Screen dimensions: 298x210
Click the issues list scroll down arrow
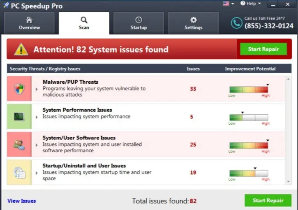(289, 182)
